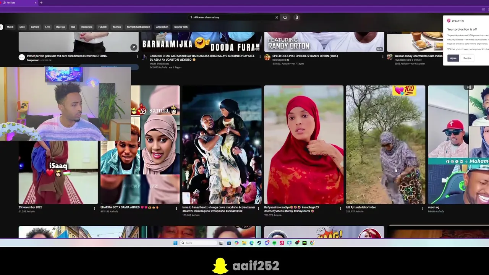Screen dimensions: 489x275
Task: Click the IShowSpeed channel name
Action: pyautogui.click(x=279, y=60)
